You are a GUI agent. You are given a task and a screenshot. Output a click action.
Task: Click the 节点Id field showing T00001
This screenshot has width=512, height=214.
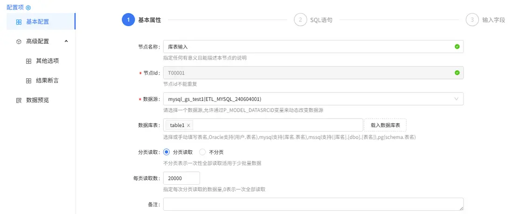[x=313, y=73]
